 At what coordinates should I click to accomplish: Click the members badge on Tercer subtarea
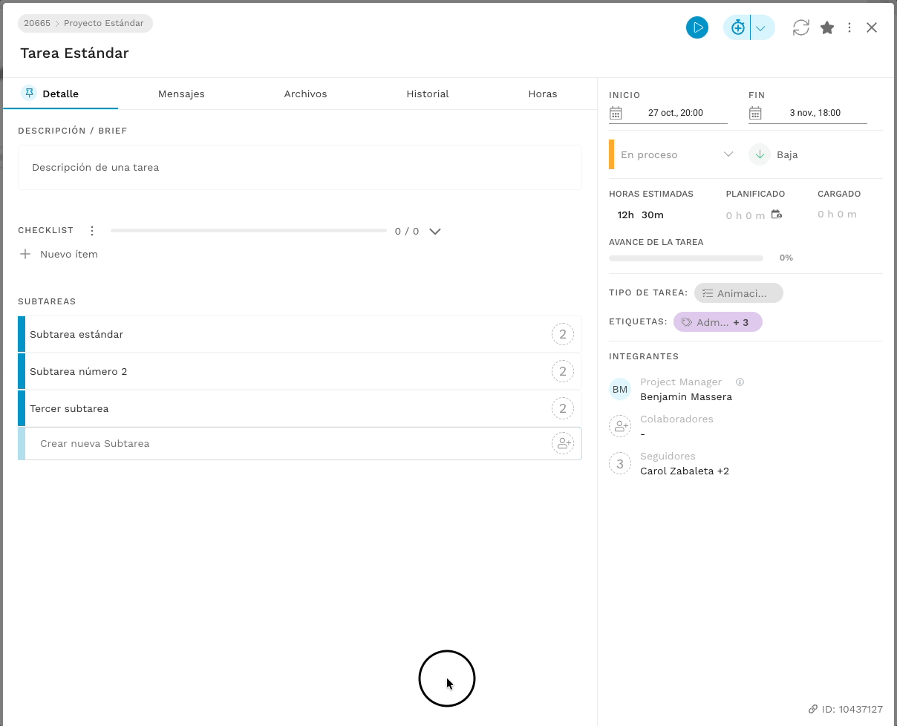tap(563, 408)
